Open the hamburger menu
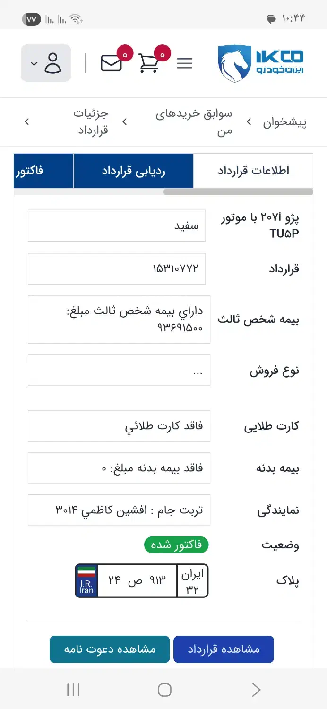Image resolution: width=327 pixels, height=709 pixels. click(184, 63)
